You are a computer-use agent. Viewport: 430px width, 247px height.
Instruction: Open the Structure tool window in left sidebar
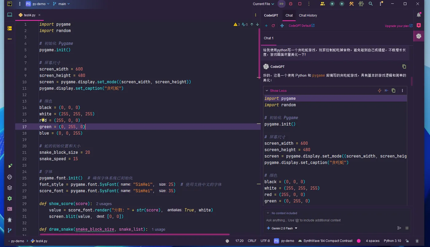(10, 28)
